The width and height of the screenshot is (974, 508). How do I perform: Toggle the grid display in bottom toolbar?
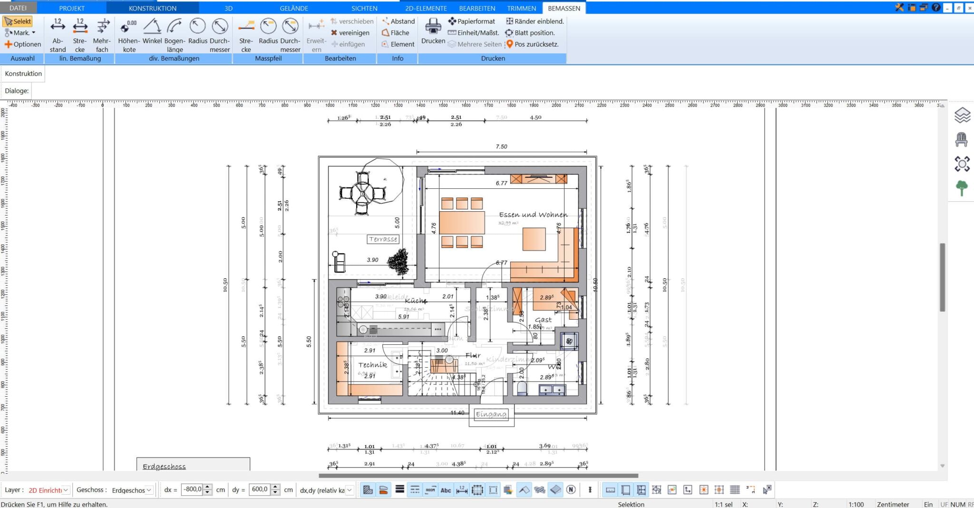[735, 490]
